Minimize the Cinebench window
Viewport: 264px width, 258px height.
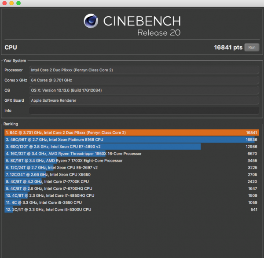(x=11, y=3)
